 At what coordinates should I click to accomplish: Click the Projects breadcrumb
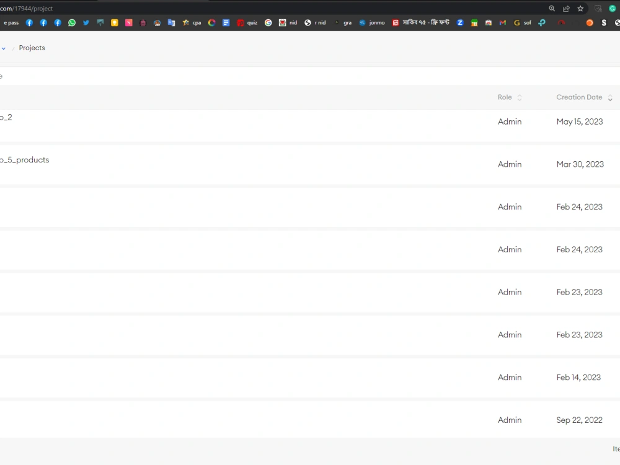32,48
